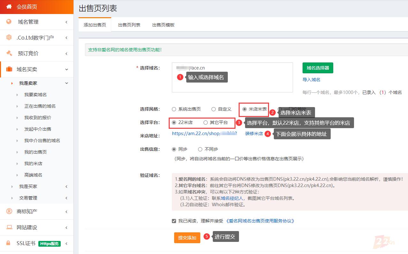The width and height of the screenshot is (408, 254).
Task: Switch to the 出售页模板 tab
Action: pyautogui.click(x=163, y=25)
